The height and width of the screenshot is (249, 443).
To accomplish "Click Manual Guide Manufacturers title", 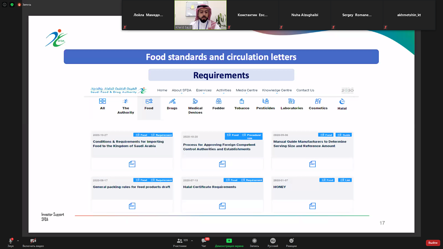I will coord(310,144).
